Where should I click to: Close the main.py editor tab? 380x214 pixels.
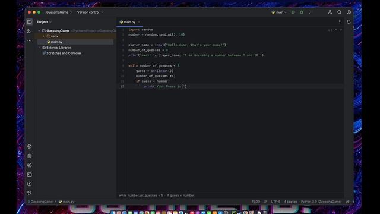point(139,22)
